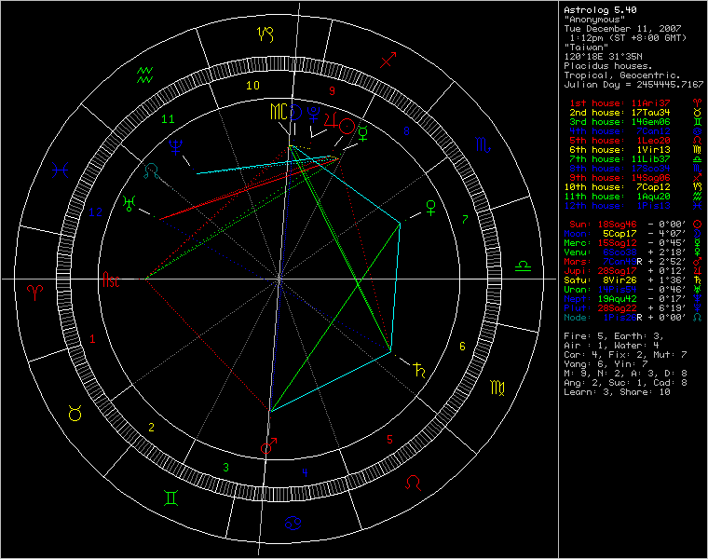Click the 'Fire: 5, Earth: 3,' summary line
The height and width of the screenshot is (559, 708).
614,336
